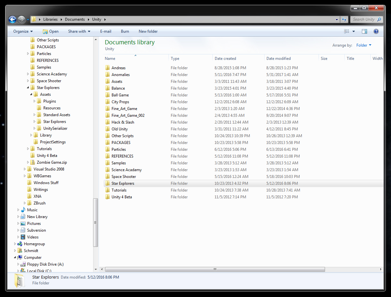Click the Homegroup icon in navigation pane

[x=20, y=244]
